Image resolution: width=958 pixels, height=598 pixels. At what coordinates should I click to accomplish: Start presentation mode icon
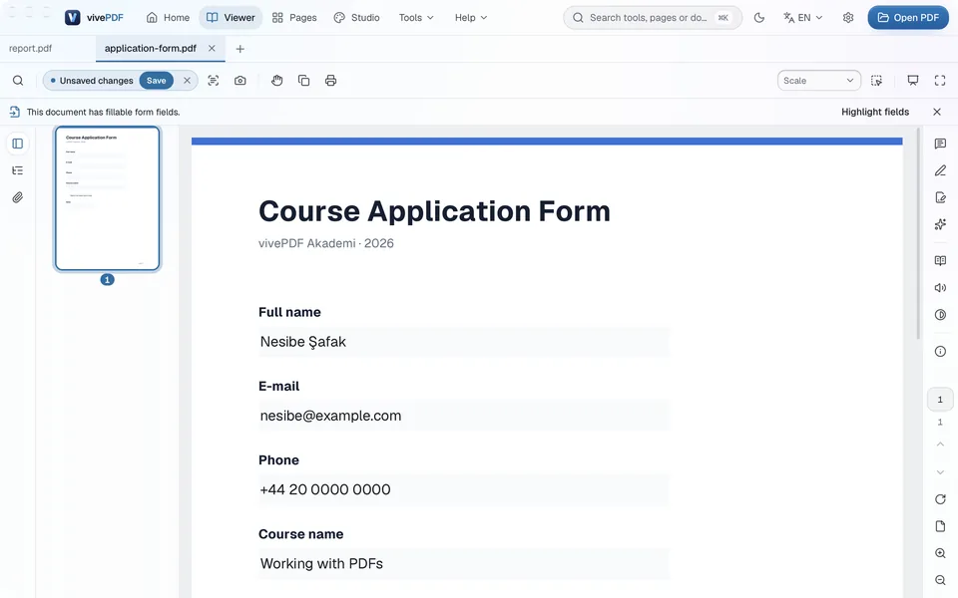click(913, 81)
